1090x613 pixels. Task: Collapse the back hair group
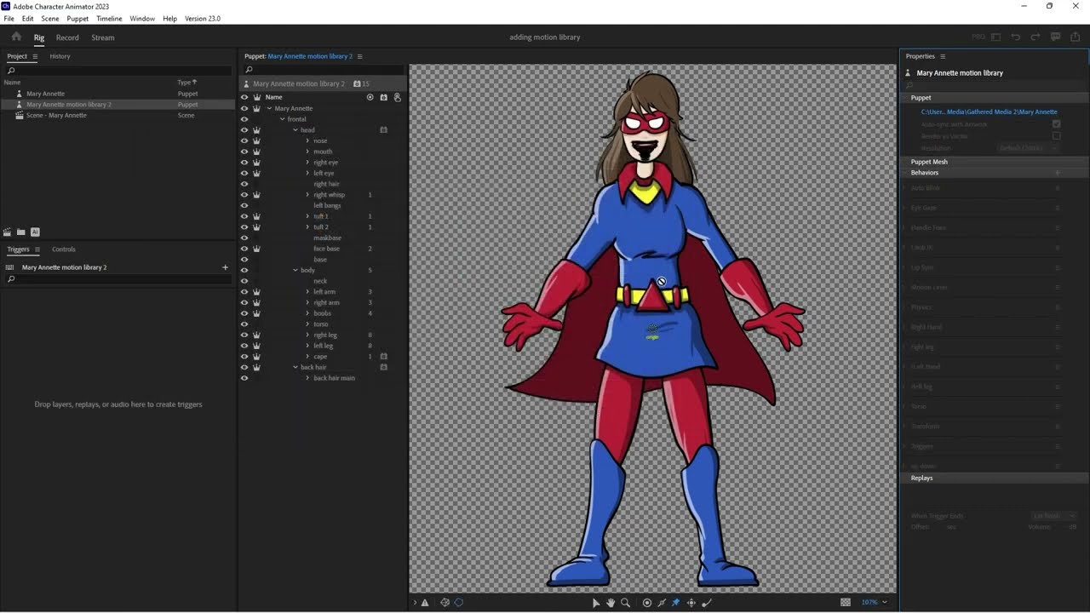click(295, 367)
